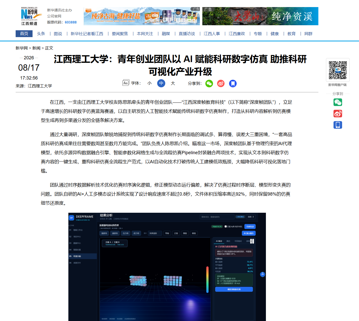Screen dimensions: 359x321
Task: Share article via Weibo icon under title
Action: tap(221, 84)
